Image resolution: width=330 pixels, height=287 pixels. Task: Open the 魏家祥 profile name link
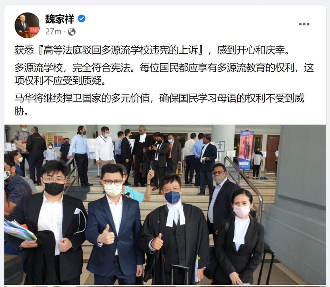(60, 19)
